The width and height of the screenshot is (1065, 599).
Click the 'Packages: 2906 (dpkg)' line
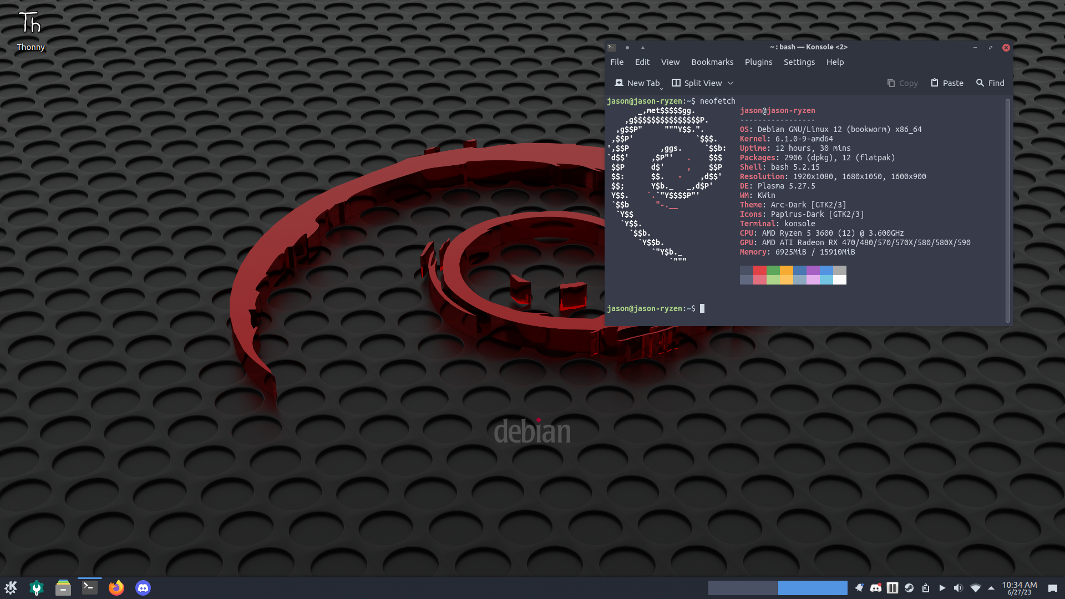(817, 158)
